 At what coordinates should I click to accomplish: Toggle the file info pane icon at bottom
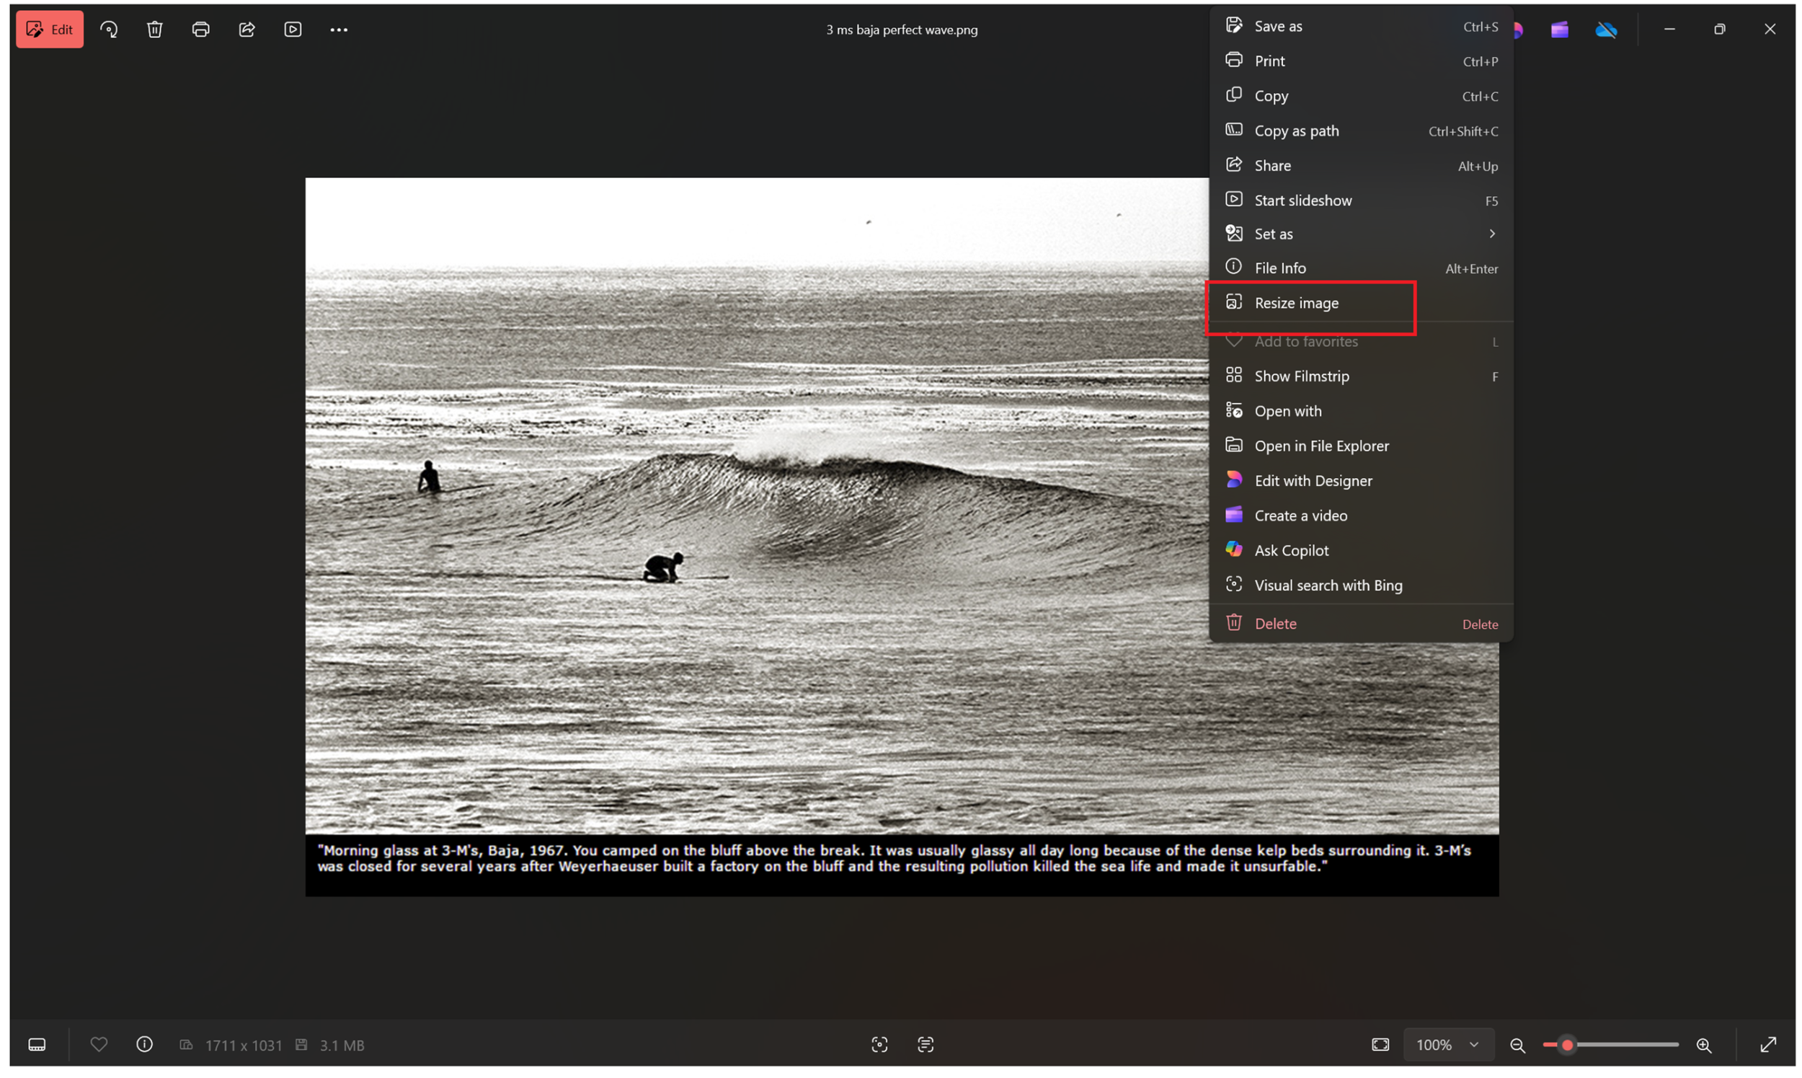144,1045
